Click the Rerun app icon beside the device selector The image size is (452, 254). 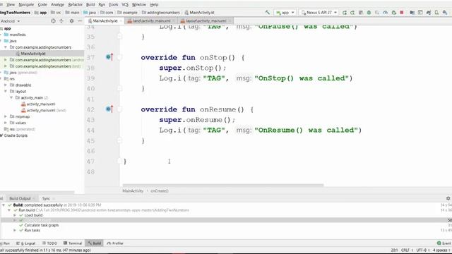[345, 13]
